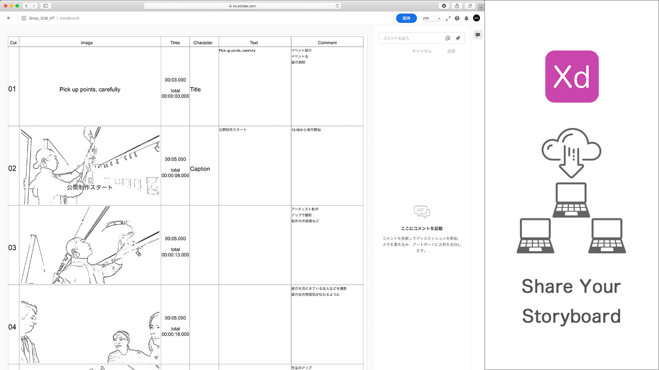The height and width of the screenshot is (370, 659).
Task: Toggle the Safari sidebar button
Action: (45, 6)
